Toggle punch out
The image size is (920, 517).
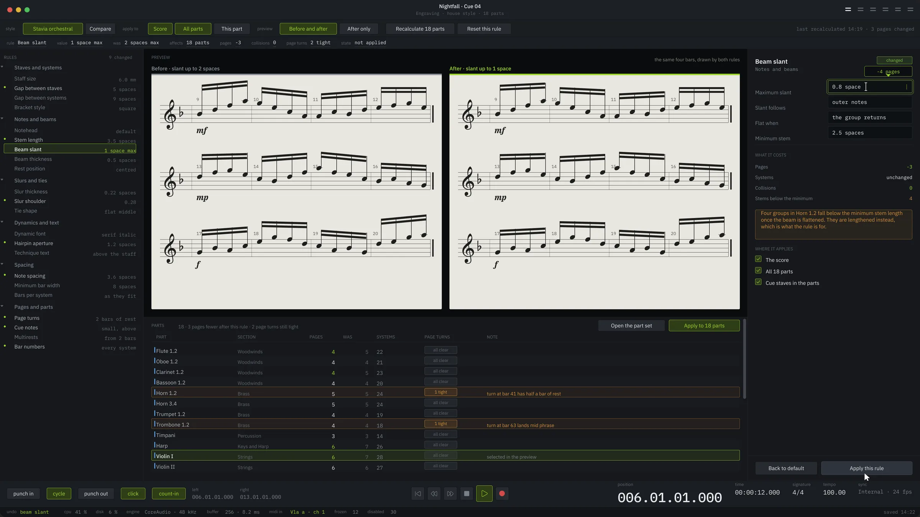[x=96, y=494]
